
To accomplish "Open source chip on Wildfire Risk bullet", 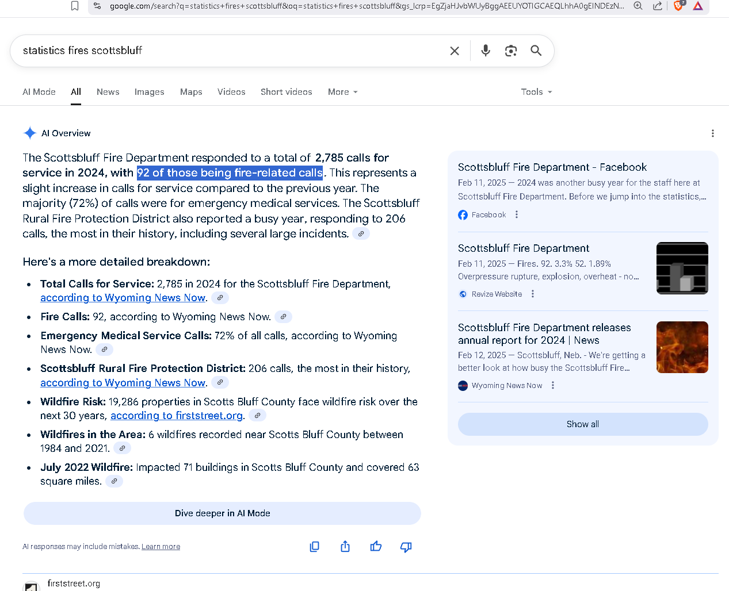I will click(x=258, y=416).
